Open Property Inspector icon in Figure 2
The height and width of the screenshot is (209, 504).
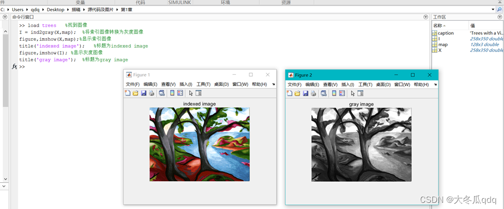click(x=361, y=93)
